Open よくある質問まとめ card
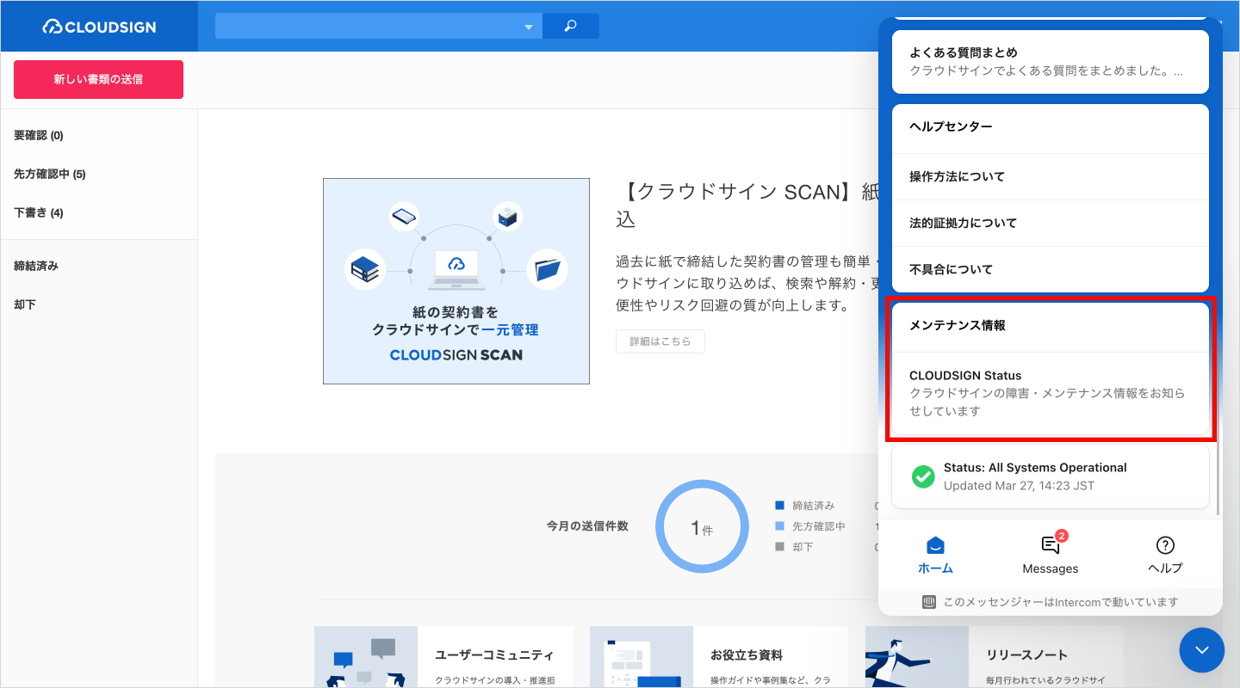1240x688 pixels. [x=1051, y=62]
